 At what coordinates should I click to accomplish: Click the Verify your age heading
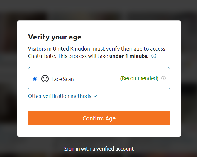55,37
